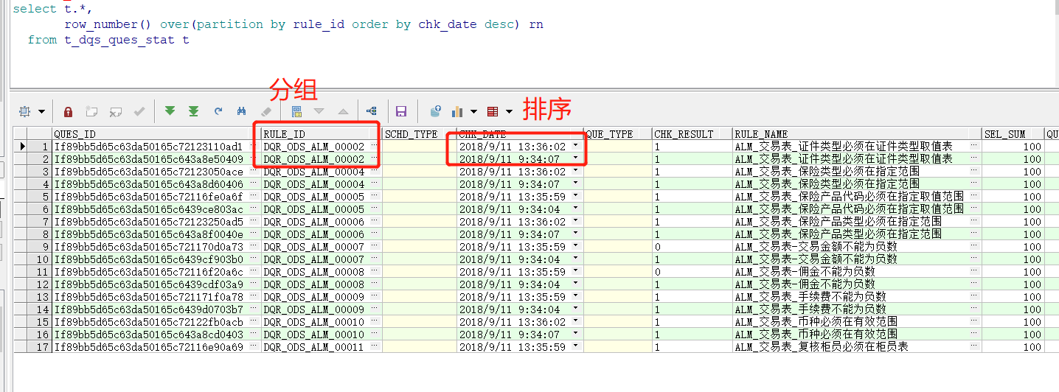Open the dropdown next to the red grid icon
Viewport: 1059px width, 392px height.
click(509, 112)
